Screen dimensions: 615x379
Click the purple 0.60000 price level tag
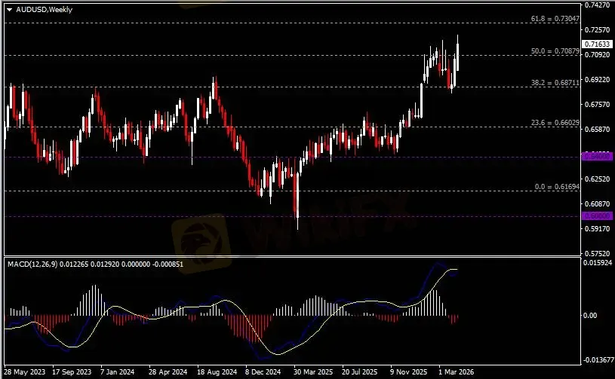pos(596,216)
